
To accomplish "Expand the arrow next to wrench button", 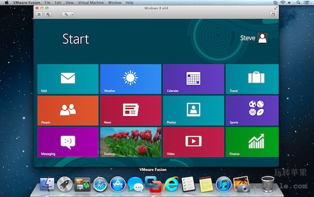I will click(72, 15).
